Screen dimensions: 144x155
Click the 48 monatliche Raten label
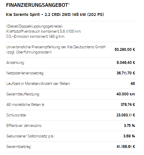(x=26, y=104)
